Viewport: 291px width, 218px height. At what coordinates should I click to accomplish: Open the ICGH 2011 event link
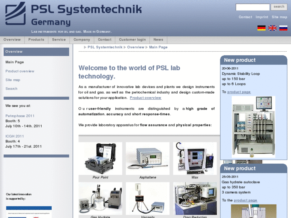pyautogui.click(x=14, y=136)
